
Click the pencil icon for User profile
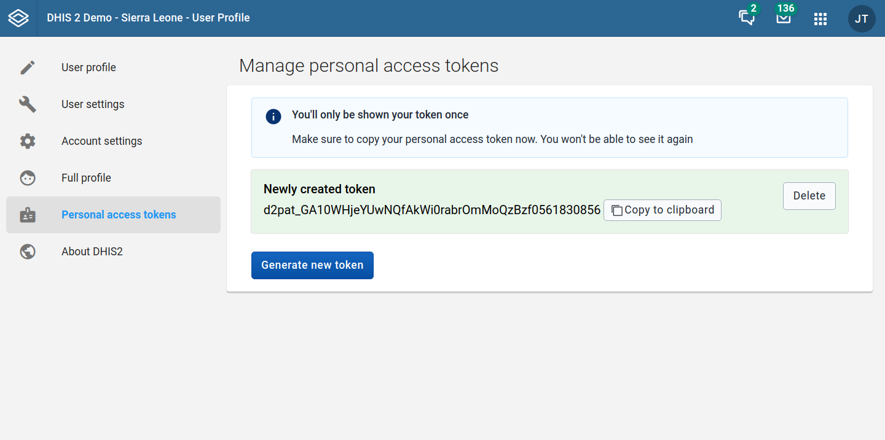tap(28, 68)
